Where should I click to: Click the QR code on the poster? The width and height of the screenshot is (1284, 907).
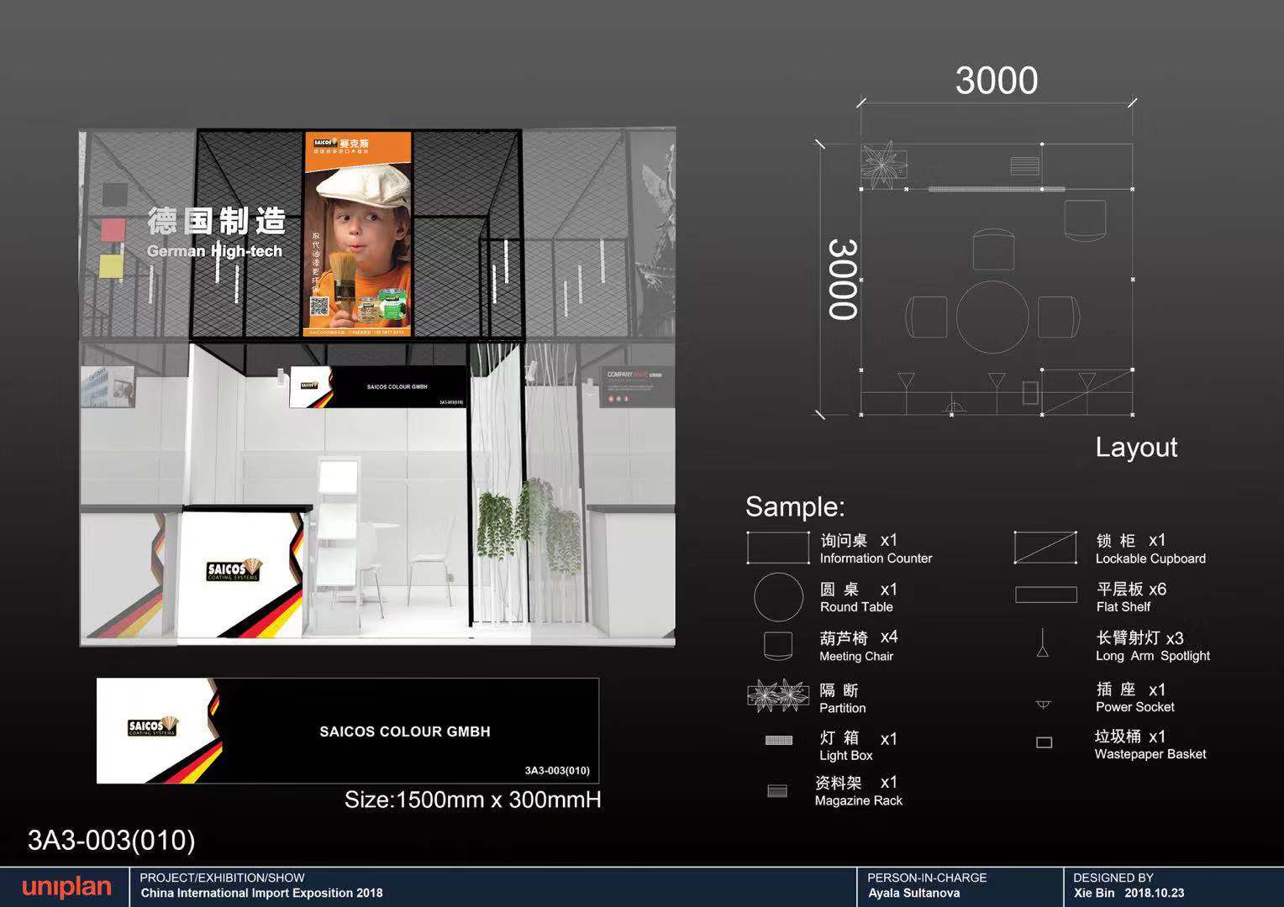tap(318, 306)
